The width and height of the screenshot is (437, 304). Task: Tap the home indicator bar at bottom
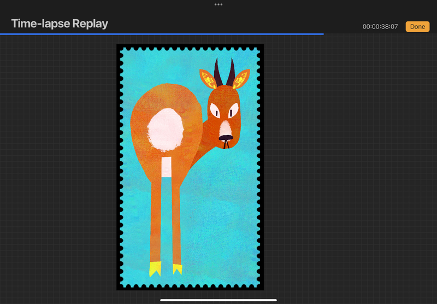point(218,300)
